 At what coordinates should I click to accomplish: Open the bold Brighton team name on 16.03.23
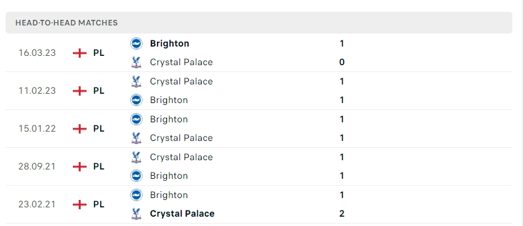[x=169, y=43]
